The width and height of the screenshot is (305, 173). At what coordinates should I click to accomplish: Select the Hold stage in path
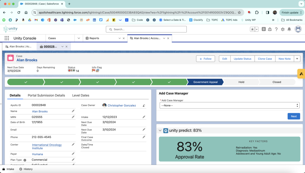tap(241, 82)
